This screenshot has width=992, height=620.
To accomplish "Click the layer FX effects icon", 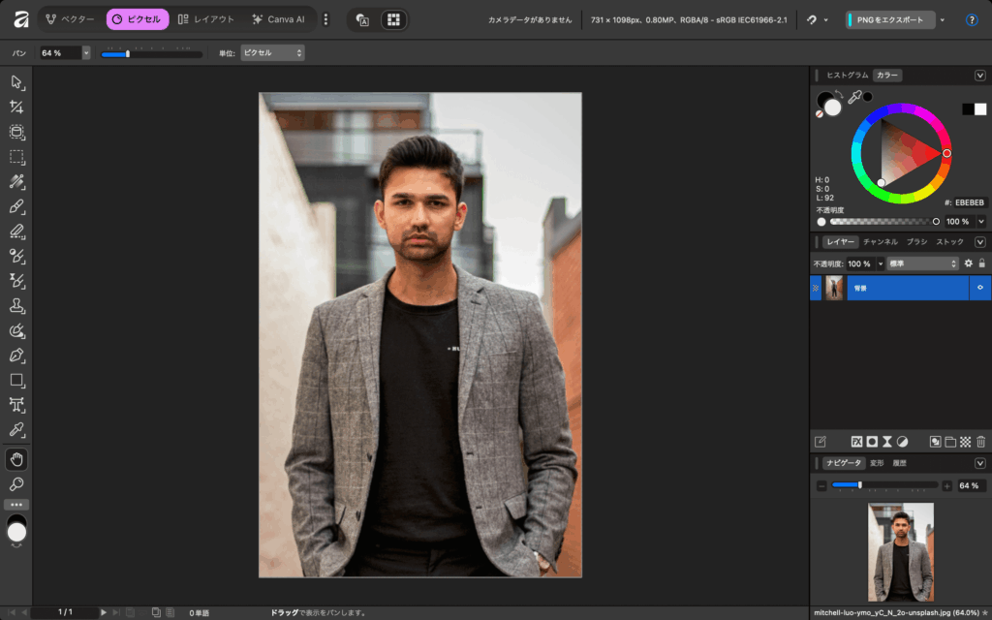I will pos(856,442).
